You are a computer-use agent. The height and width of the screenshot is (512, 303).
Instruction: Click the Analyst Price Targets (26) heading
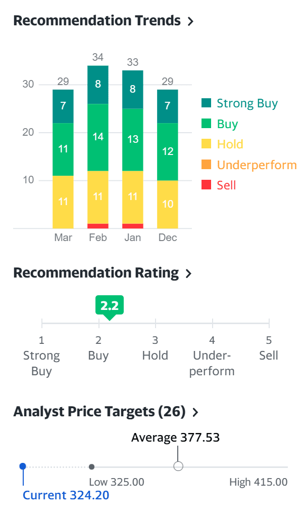[x=99, y=412]
